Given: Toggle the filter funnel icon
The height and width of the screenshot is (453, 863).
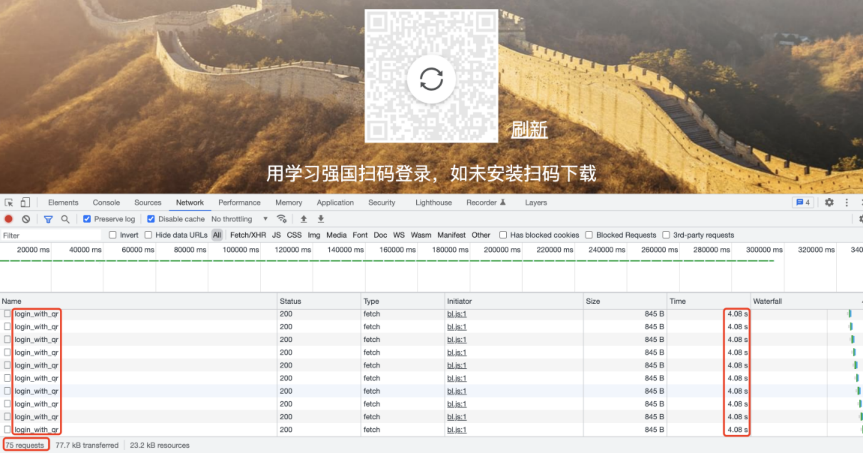Looking at the screenshot, I should pyautogui.click(x=48, y=219).
